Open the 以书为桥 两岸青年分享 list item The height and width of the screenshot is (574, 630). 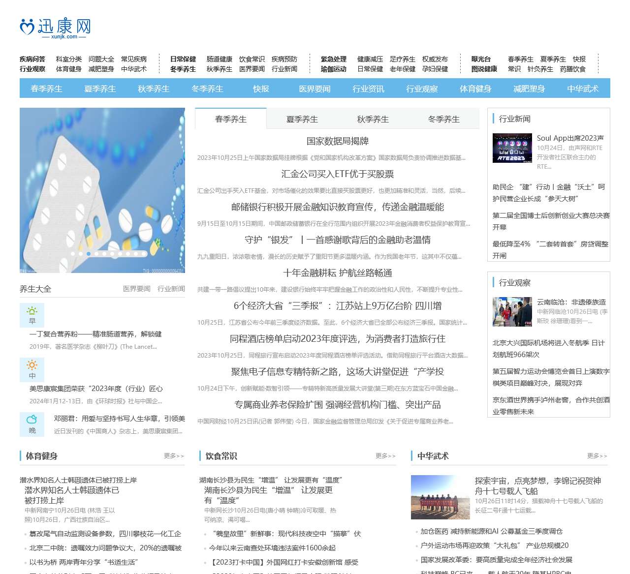pyautogui.click(x=84, y=562)
